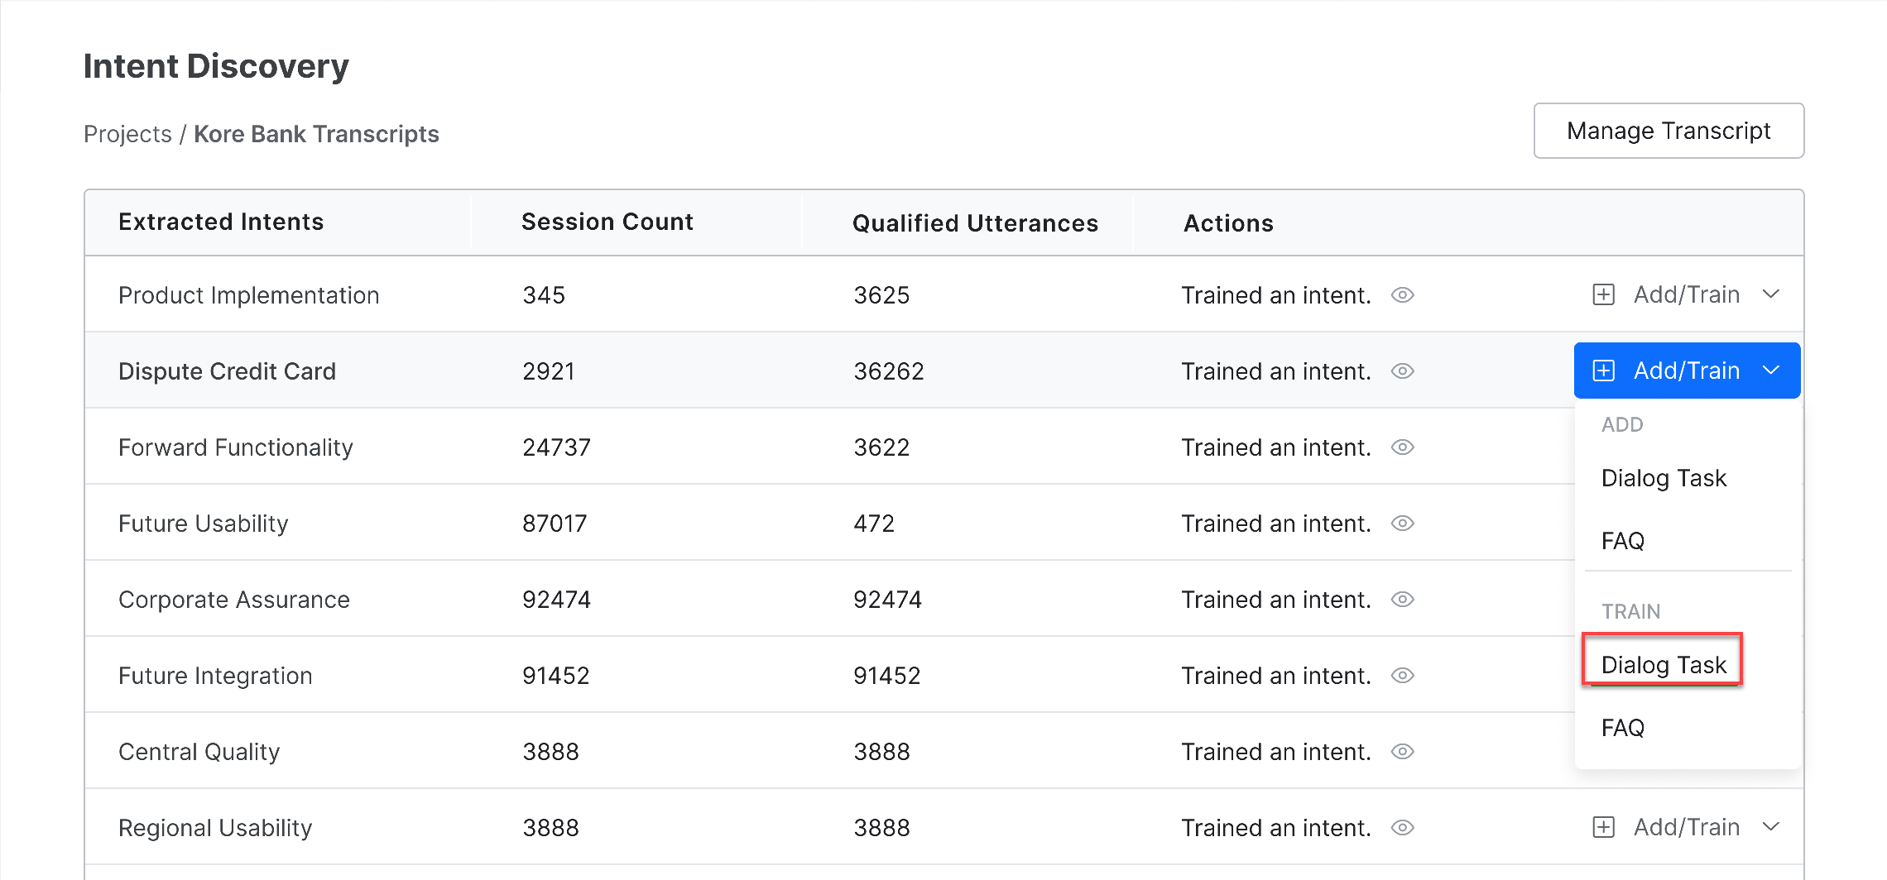This screenshot has width=1887, height=880.
Task: Click the eye icon for Product Implementation
Action: pyautogui.click(x=1402, y=295)
